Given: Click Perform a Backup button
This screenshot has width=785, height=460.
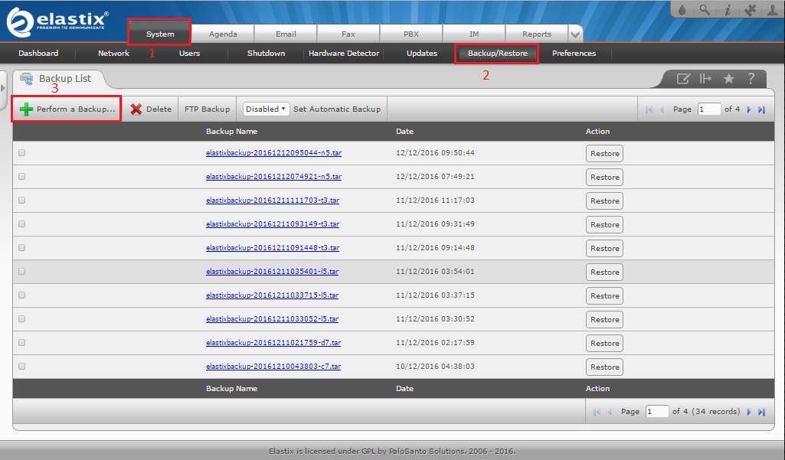Looking at the screenshot, I should pyautogui.click(x=67, y=109).
